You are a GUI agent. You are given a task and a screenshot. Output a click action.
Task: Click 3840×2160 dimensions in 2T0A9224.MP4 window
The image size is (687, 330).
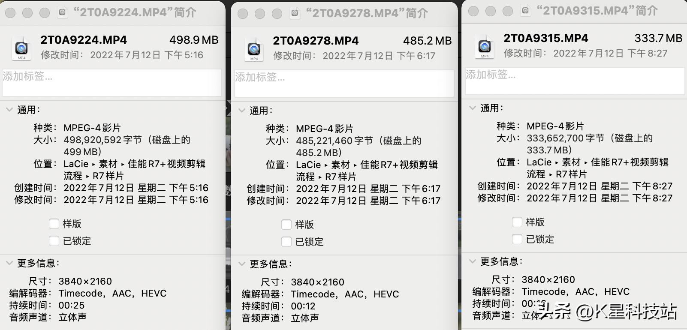(x=85, y=282)
